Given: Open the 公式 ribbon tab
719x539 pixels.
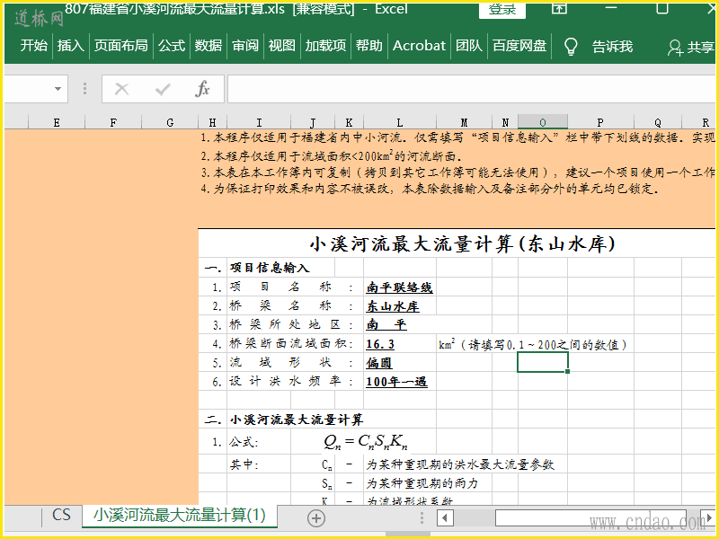Looking at the screenshot, I should coord(172,46).
